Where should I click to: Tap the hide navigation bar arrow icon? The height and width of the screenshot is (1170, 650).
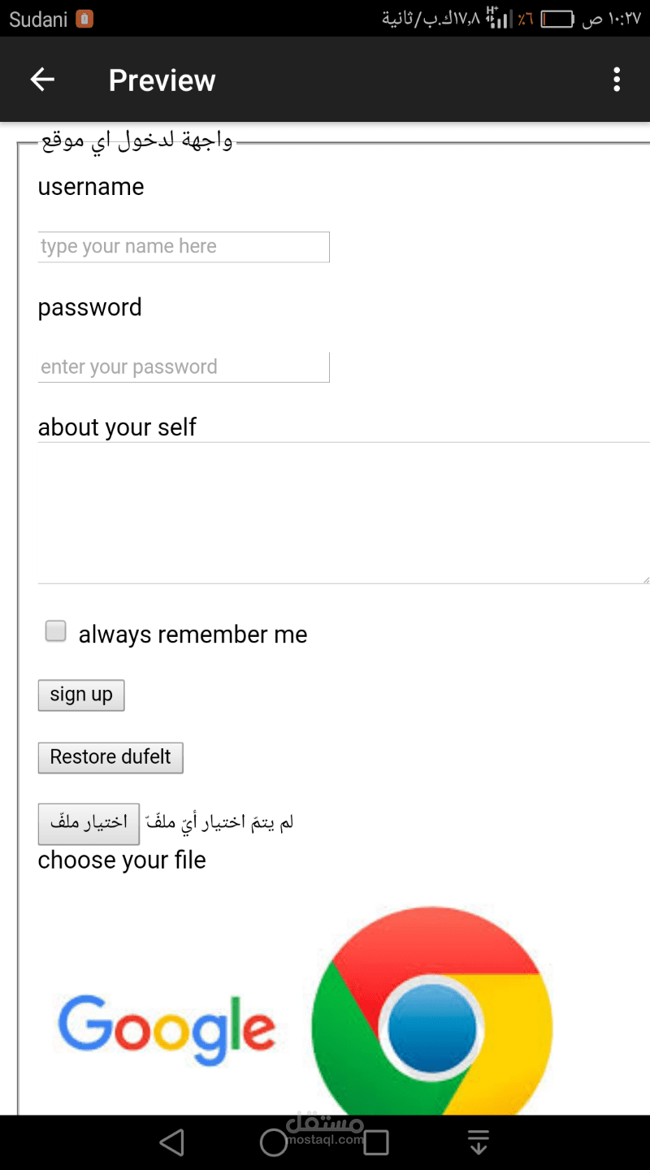click(x=479, y=1142)
